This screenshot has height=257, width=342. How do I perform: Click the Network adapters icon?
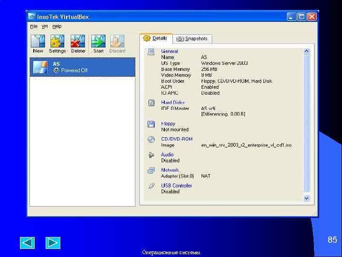151,170
